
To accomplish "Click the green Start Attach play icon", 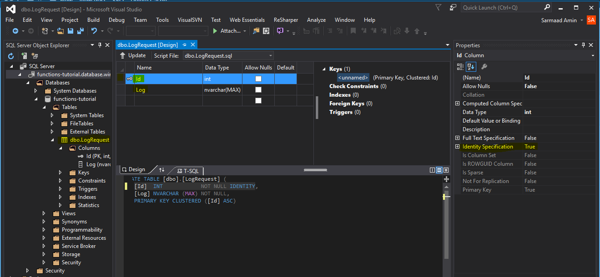I will coord(216,31).
